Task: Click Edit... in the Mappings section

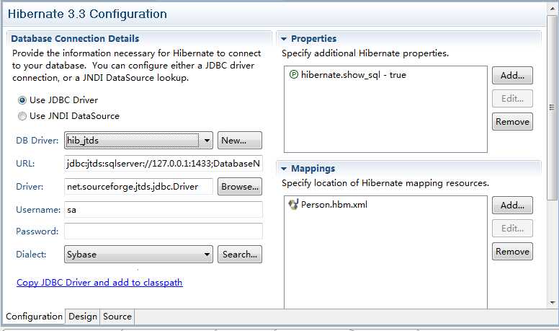Action: pyautogui.click(x=512, y=229)
